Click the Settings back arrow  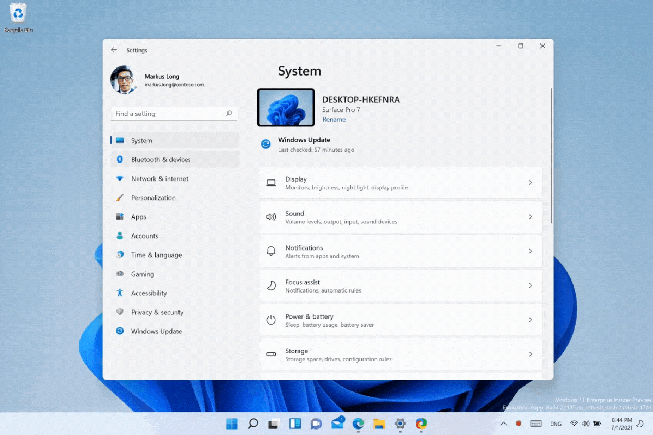(114, 50)
